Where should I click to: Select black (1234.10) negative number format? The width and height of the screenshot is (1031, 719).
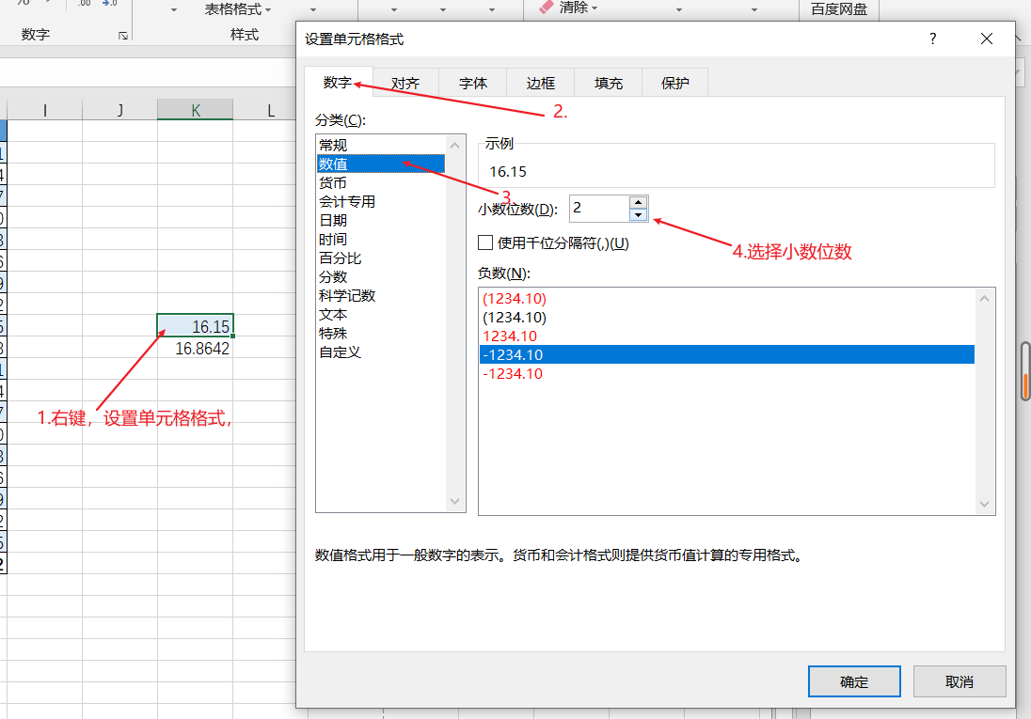pos(726,318)
